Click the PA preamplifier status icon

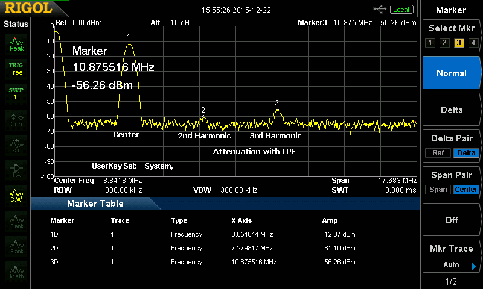[x=16, y=170]
